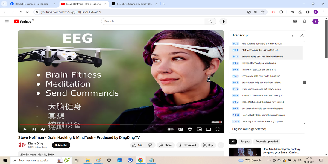Bookmark this page with the star
Image resolution: width=328 pixels, height=164 pixels.
coord(263,12)
